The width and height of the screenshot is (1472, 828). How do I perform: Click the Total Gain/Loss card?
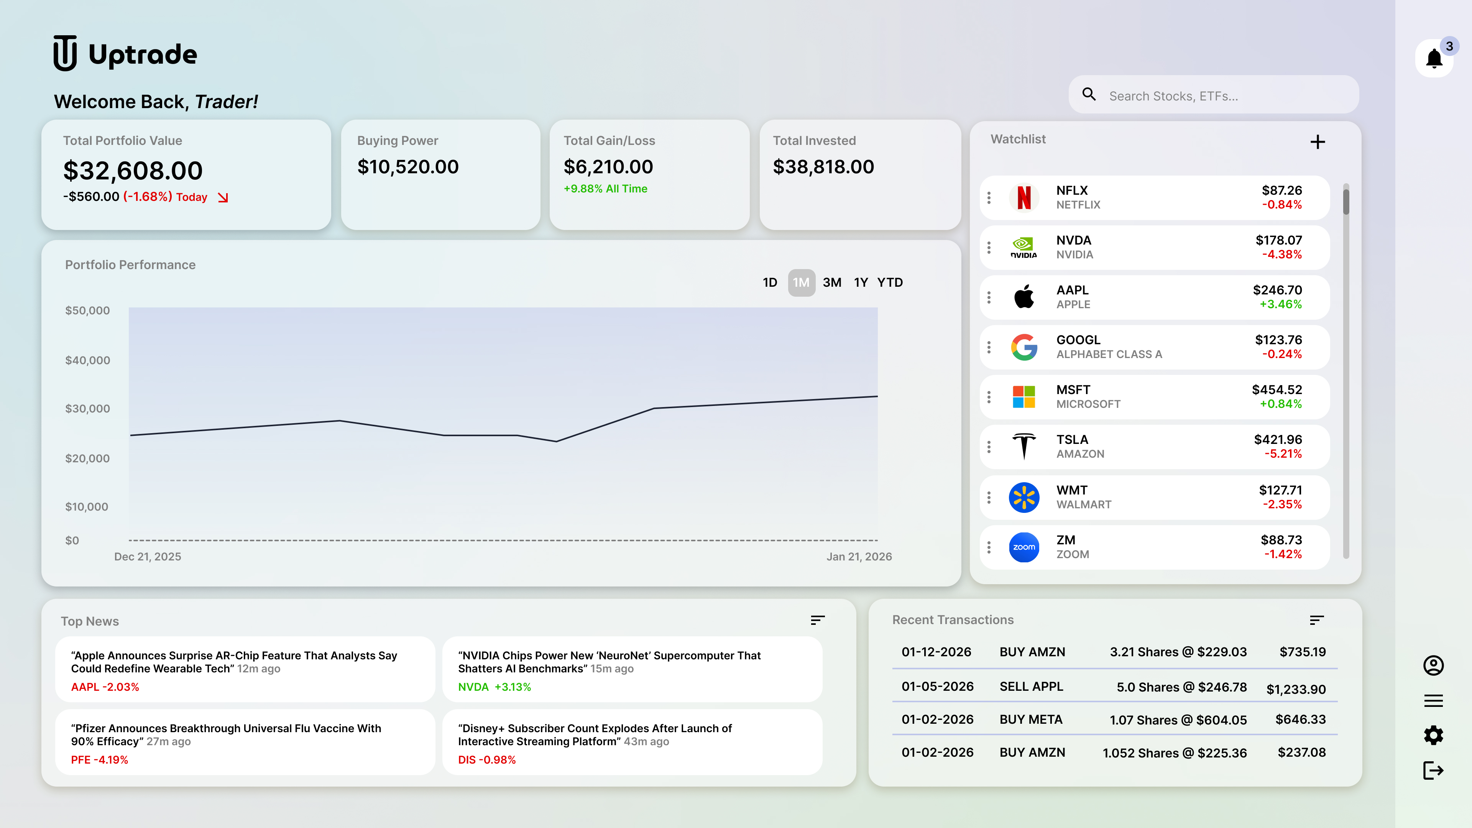click(x=649, y=174)
